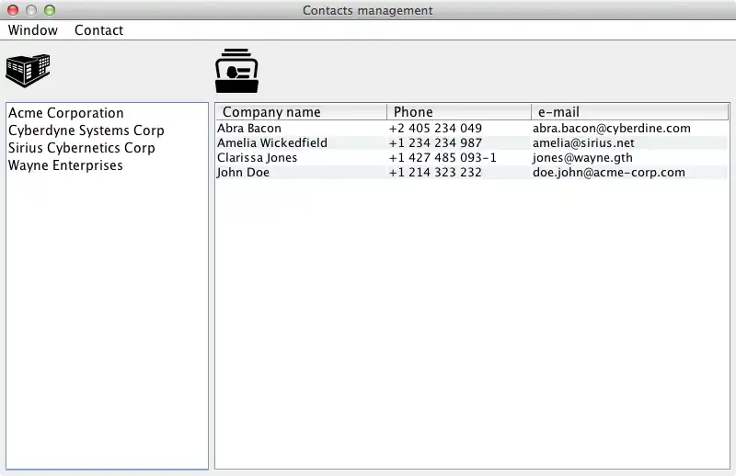Sort by the Company name column header
The height and width of the screenshot is (476, 736).
coord(271,112)
